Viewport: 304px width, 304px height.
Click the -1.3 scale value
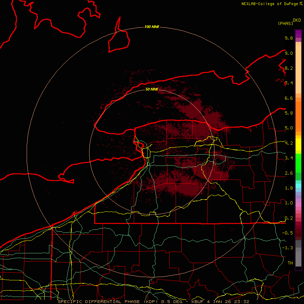point(287,248)
